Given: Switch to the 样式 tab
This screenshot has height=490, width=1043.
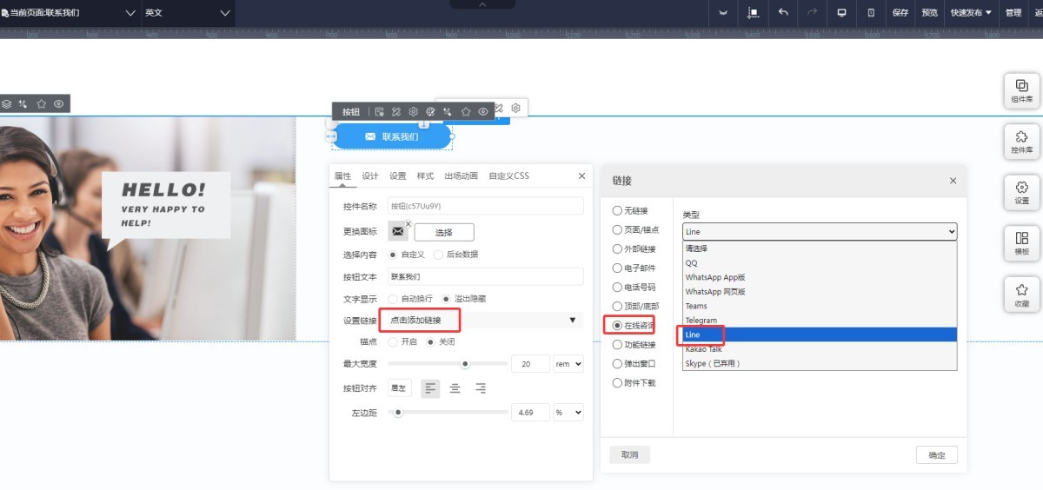Looking at the screenshot, I should 425,176.
